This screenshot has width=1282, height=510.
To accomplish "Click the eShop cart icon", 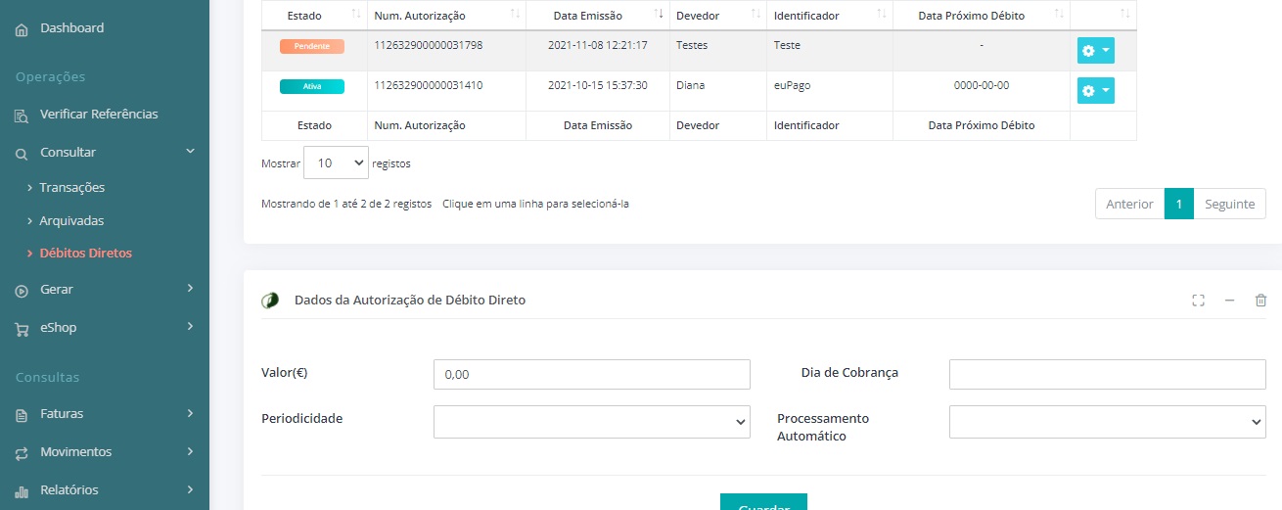I will pos(22,329).
